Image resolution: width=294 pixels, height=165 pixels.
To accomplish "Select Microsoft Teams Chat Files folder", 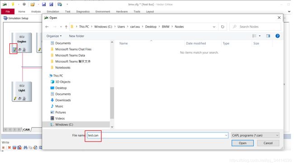I will pyautogui.click(x=73, y=49).
